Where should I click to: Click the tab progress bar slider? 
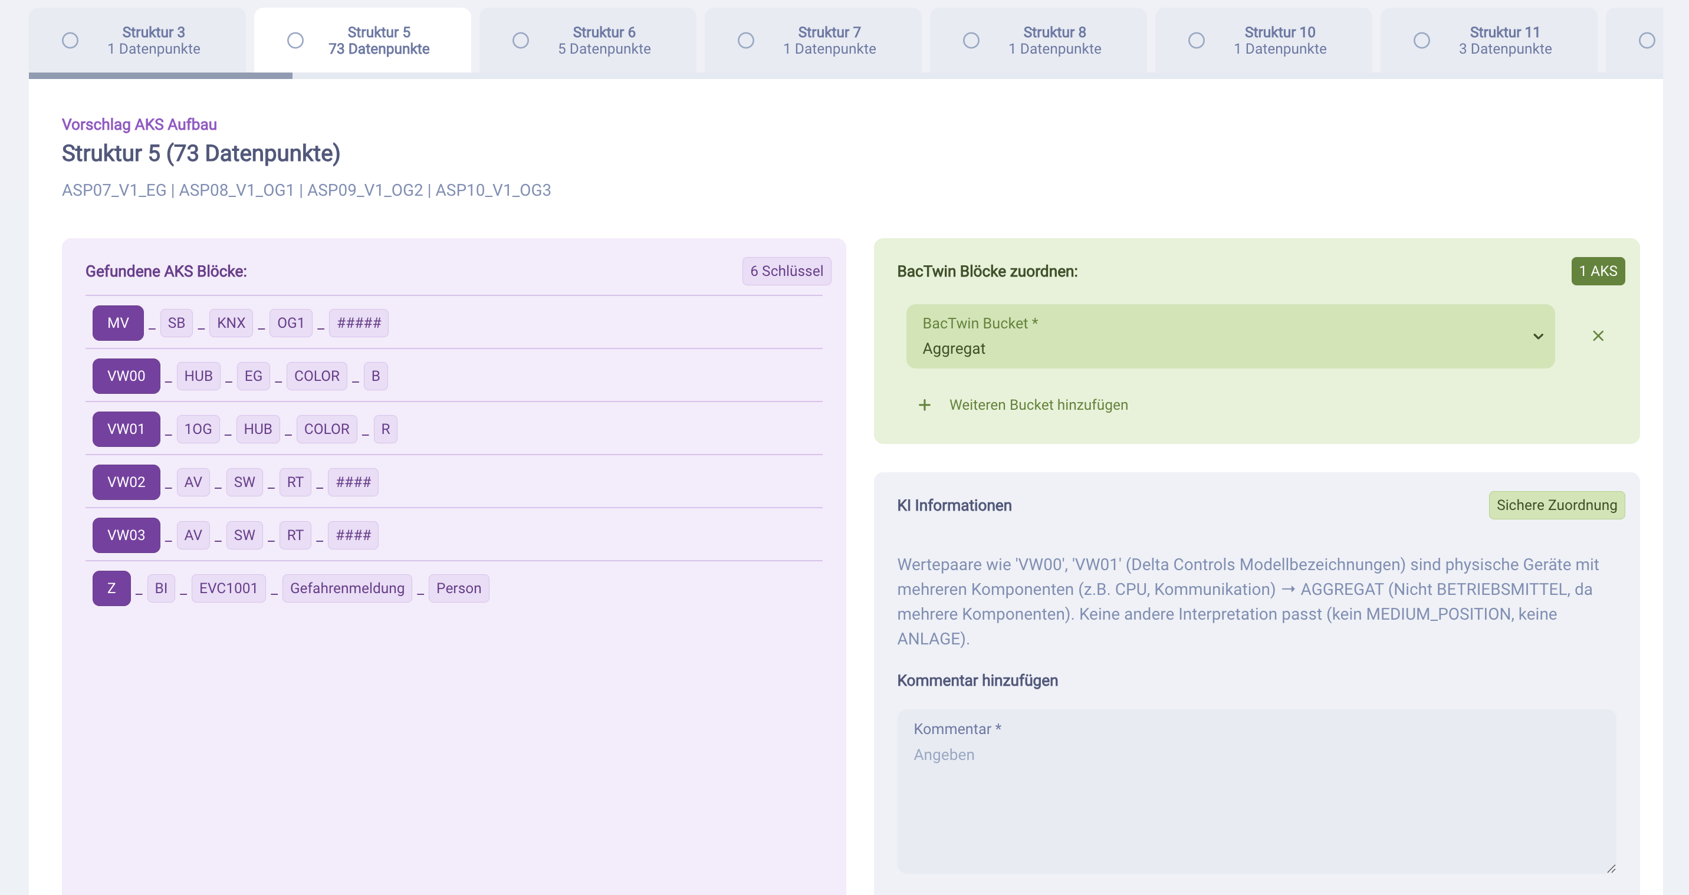[x=160, y=76]
